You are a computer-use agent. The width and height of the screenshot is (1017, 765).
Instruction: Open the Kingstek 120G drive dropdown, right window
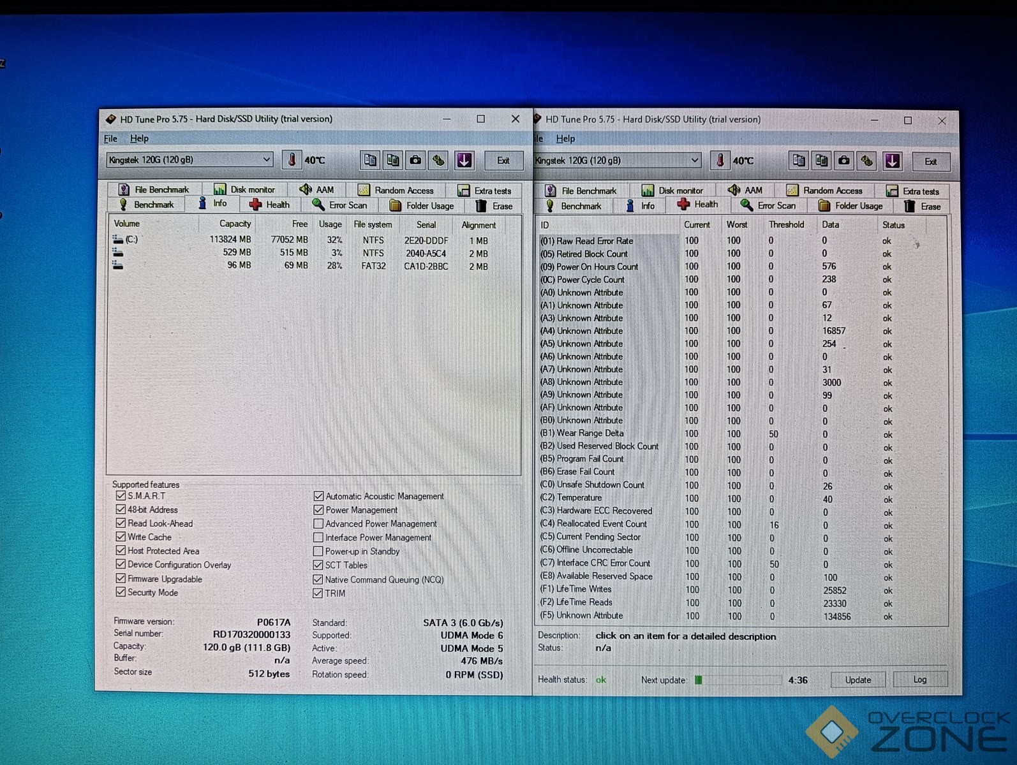coord(618,160)
